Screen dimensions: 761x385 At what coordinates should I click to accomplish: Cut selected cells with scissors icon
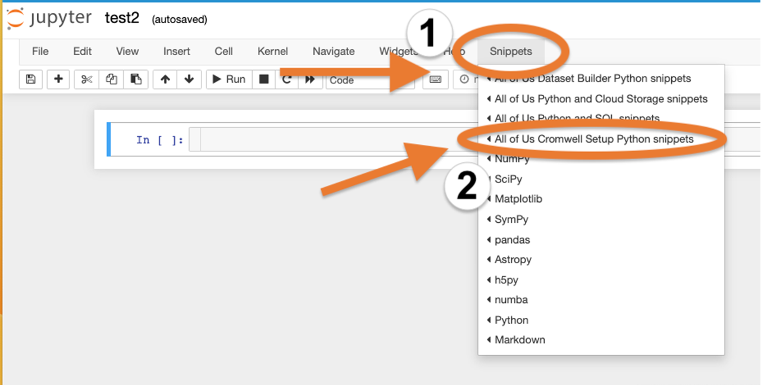[x=87, y=79]
